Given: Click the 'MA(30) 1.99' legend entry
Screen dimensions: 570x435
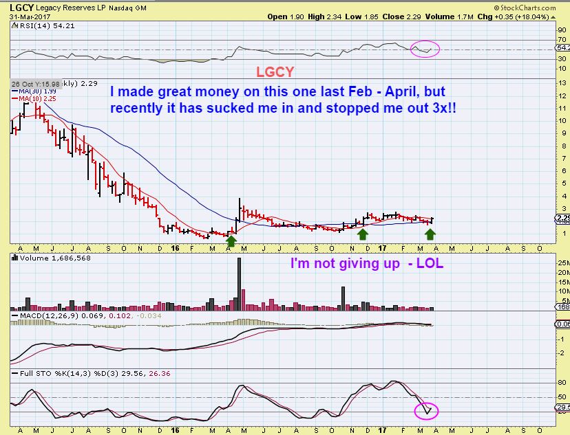Looking at the screenshot, I should pos(37,91).
